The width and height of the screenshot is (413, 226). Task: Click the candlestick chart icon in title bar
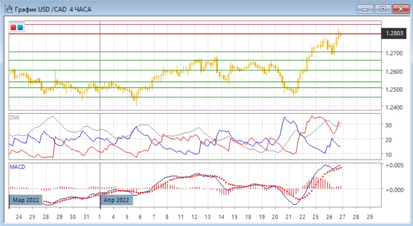[x=8, y=9]
